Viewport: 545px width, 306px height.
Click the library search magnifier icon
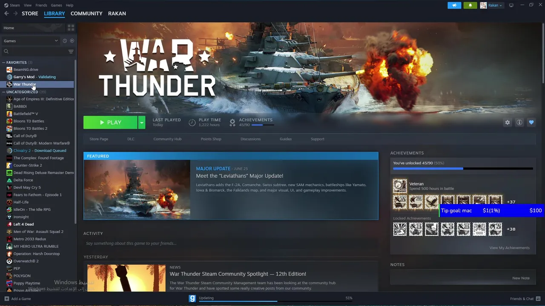[x=6, y=51]
